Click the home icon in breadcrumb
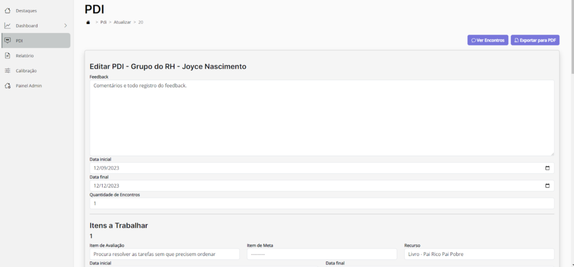The height and width of the screenshot is (267, 574). click(88, 22)
